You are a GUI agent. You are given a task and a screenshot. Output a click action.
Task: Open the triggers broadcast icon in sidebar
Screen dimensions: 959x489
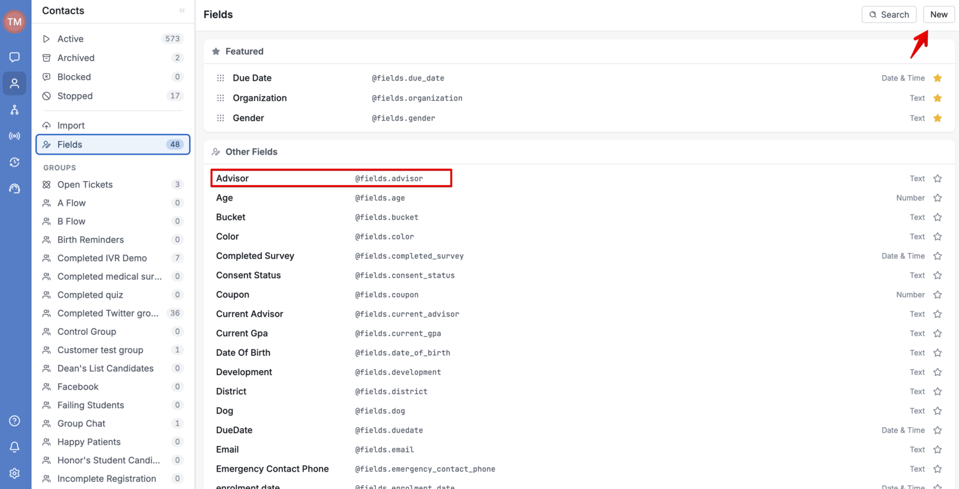coord(14,136)
